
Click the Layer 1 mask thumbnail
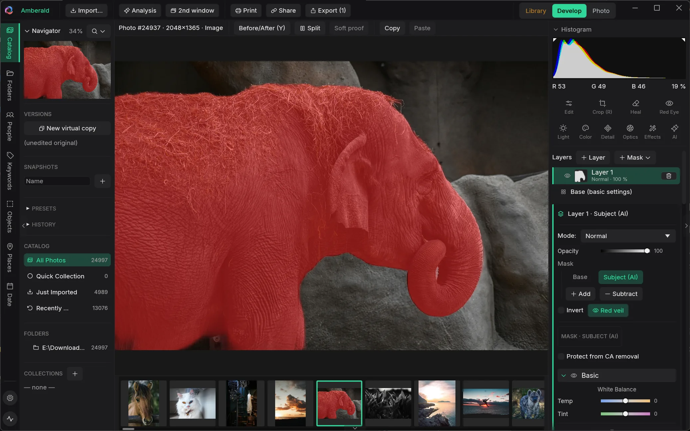coord(580,176)
